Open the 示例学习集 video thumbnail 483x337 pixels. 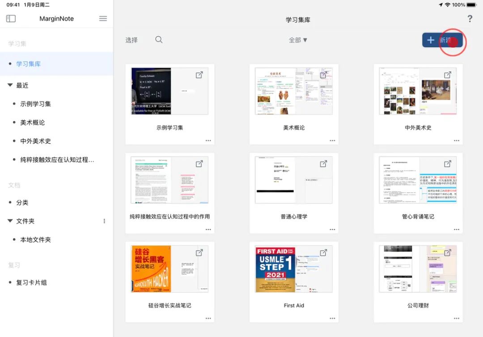coord(151,91)
